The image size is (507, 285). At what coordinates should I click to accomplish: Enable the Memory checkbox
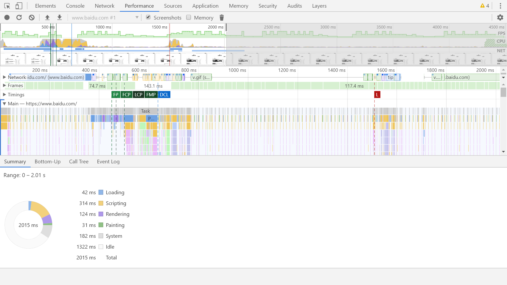point(189,17)
